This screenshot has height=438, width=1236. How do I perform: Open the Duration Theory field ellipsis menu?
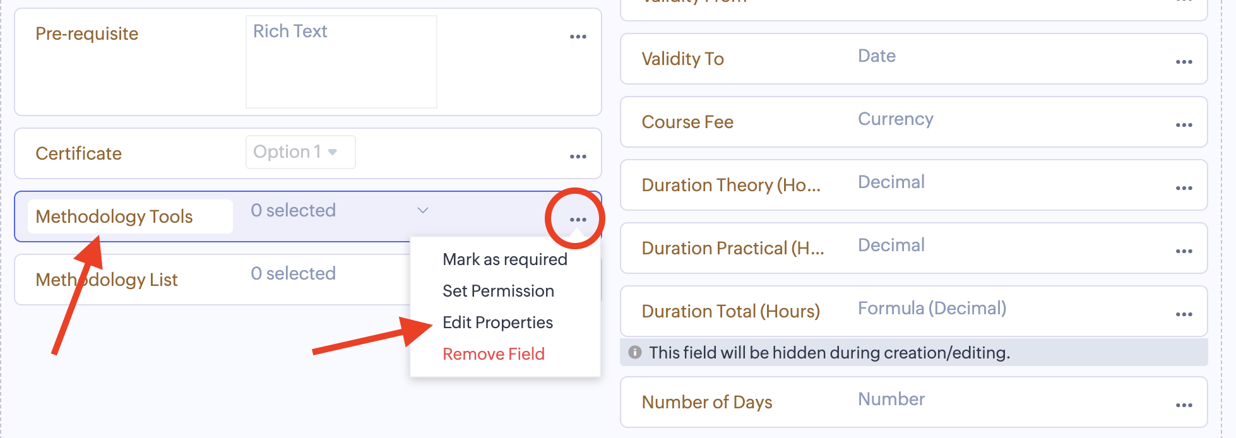click(1184, 188)
